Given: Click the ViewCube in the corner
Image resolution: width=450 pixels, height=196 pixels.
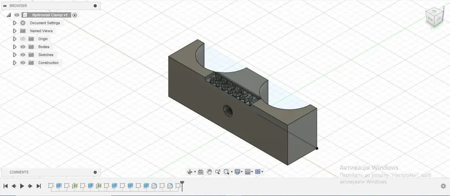Looking at the screenshot, I should [435, 18].
